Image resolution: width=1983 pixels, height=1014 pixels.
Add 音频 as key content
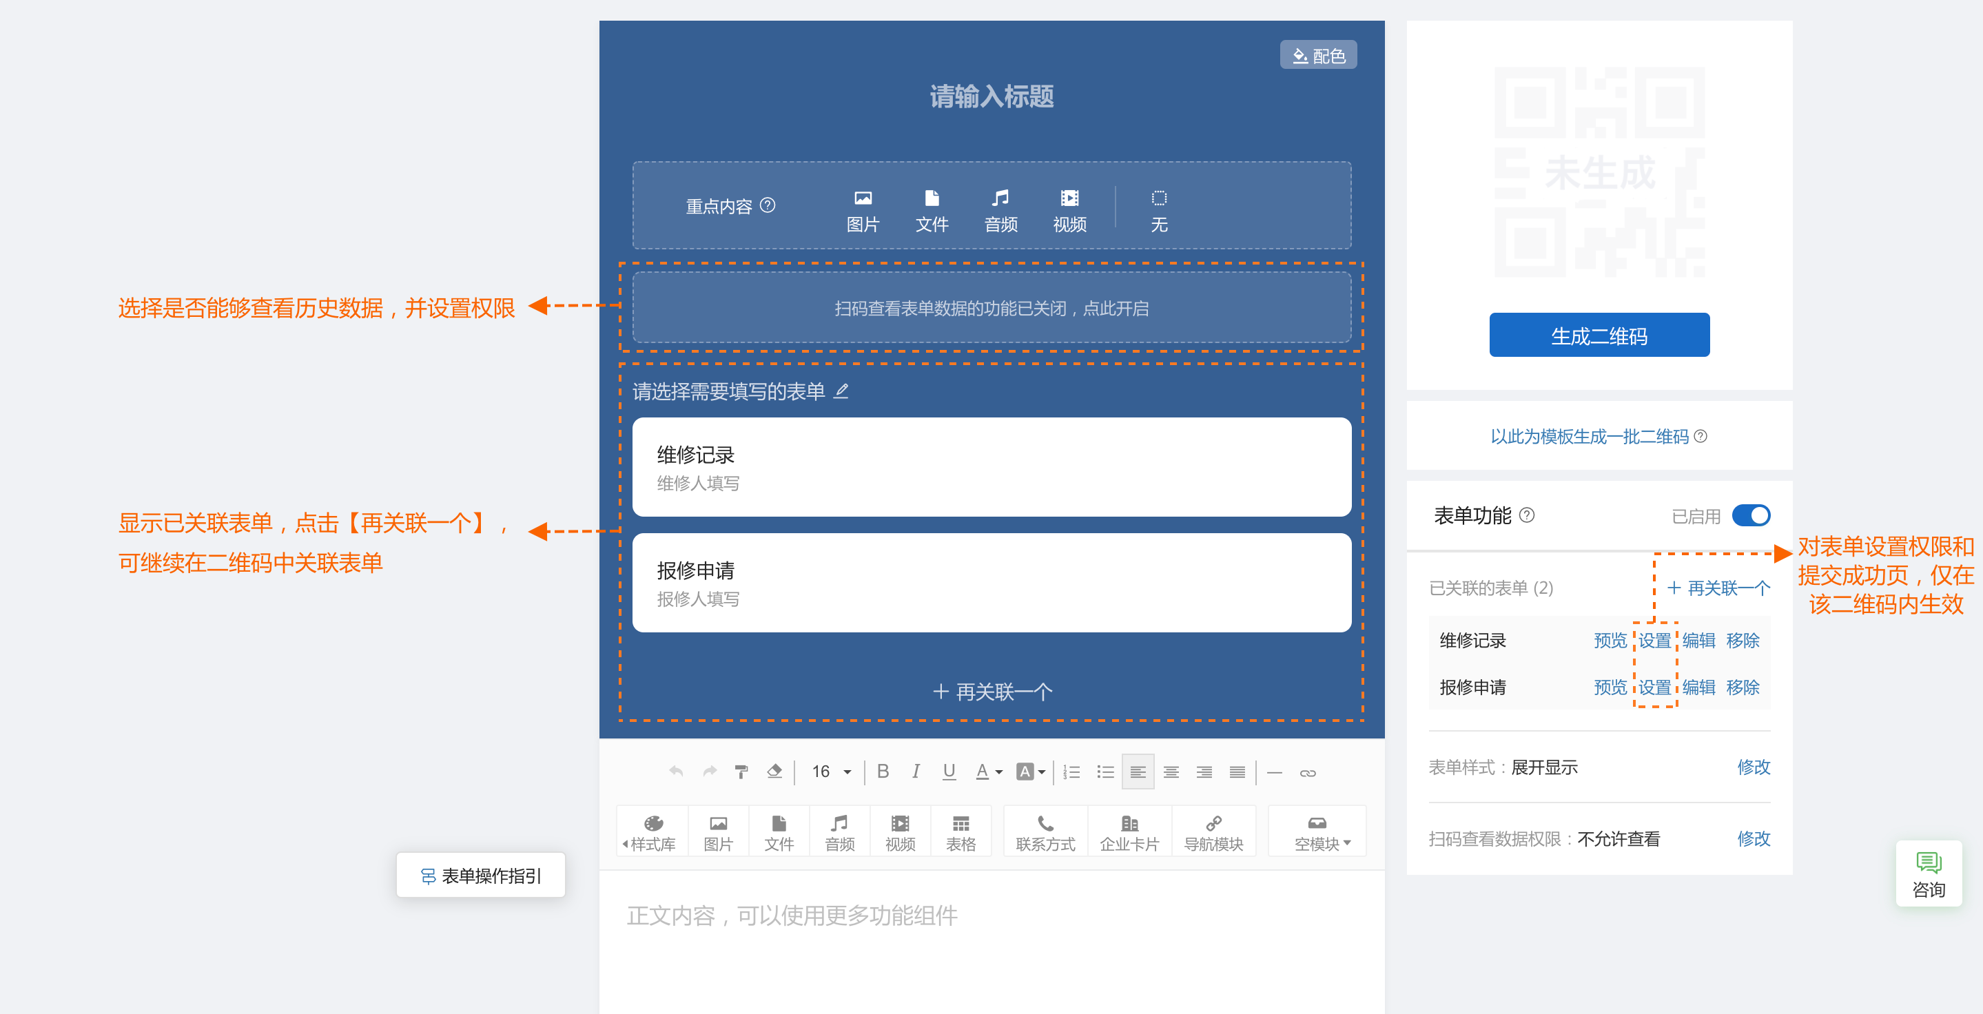tap(1000, 211)
